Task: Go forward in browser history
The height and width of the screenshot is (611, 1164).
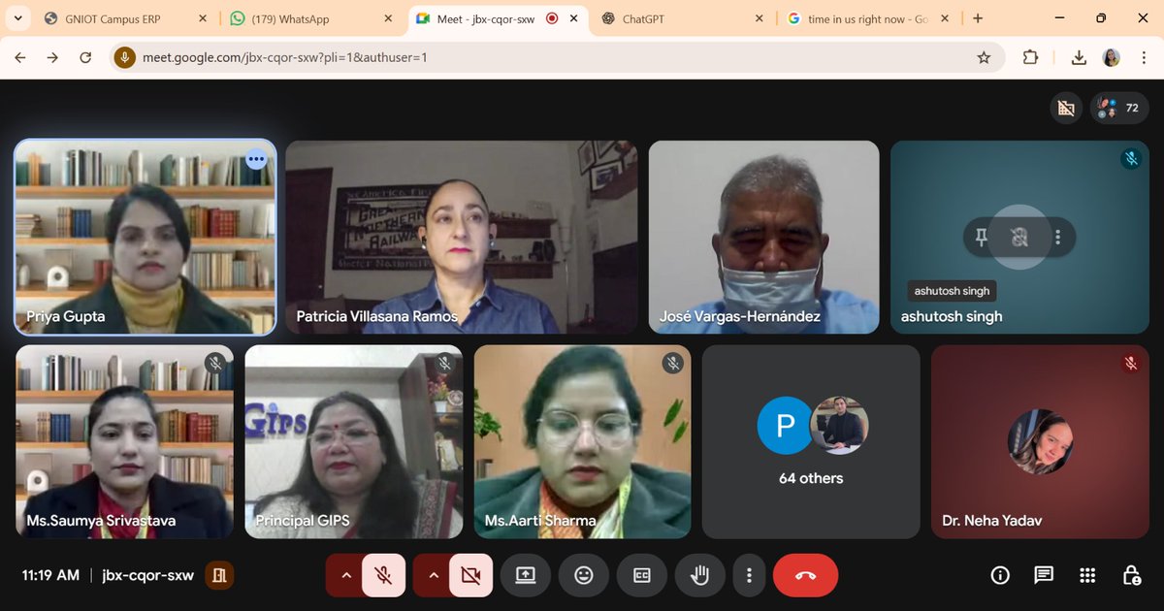Action: [52, 57]
